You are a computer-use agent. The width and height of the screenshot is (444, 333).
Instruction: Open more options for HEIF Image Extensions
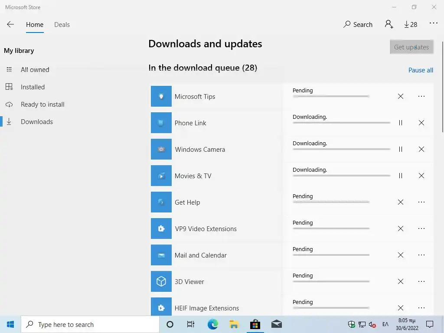tap(421, 308)
